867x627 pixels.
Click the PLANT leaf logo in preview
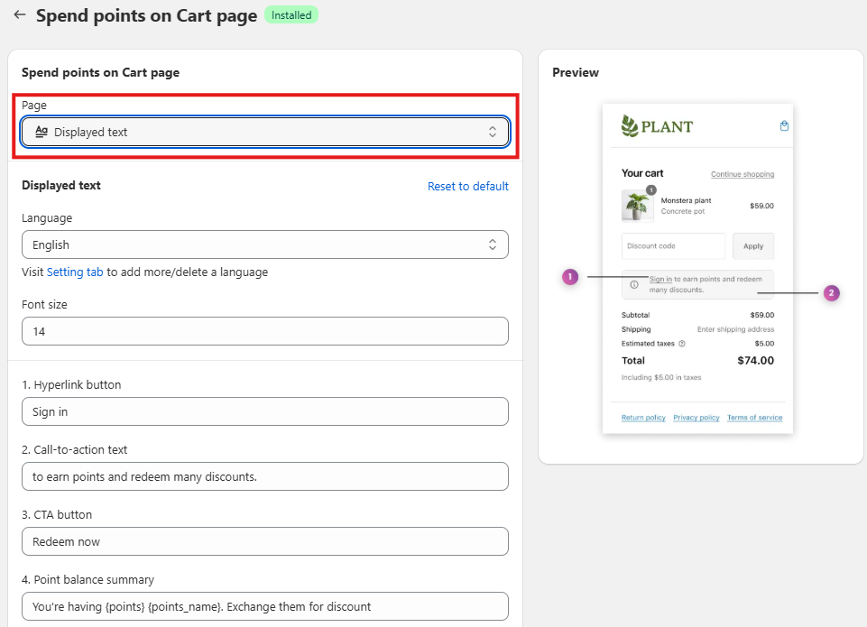coord(630,126)
